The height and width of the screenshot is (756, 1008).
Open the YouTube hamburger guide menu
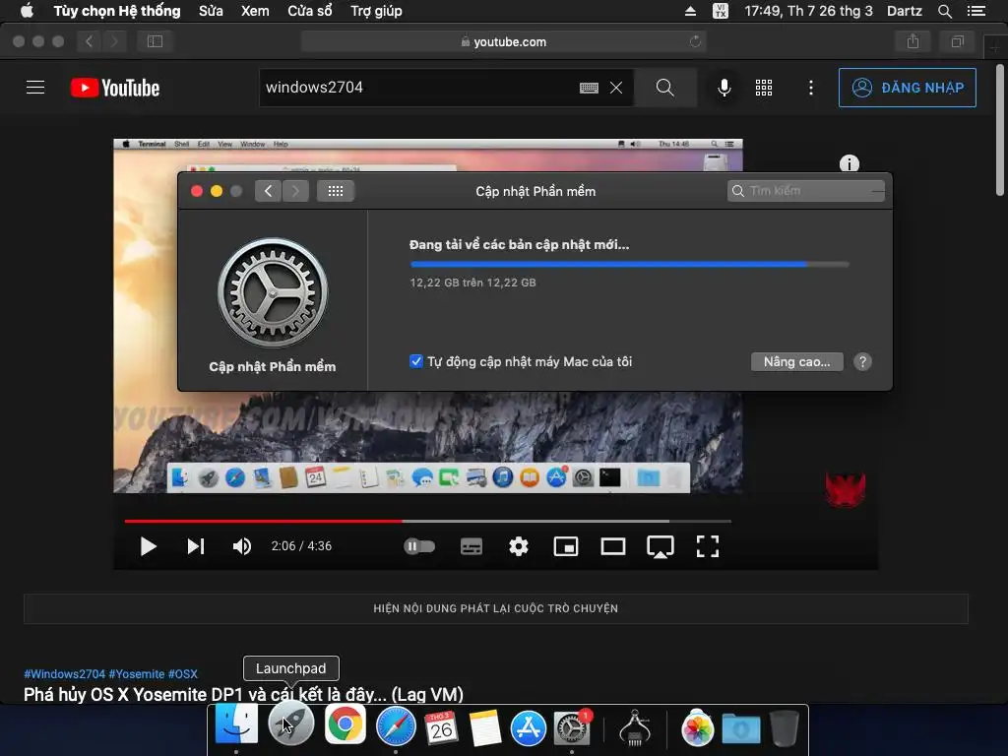(x=35, y=88)
